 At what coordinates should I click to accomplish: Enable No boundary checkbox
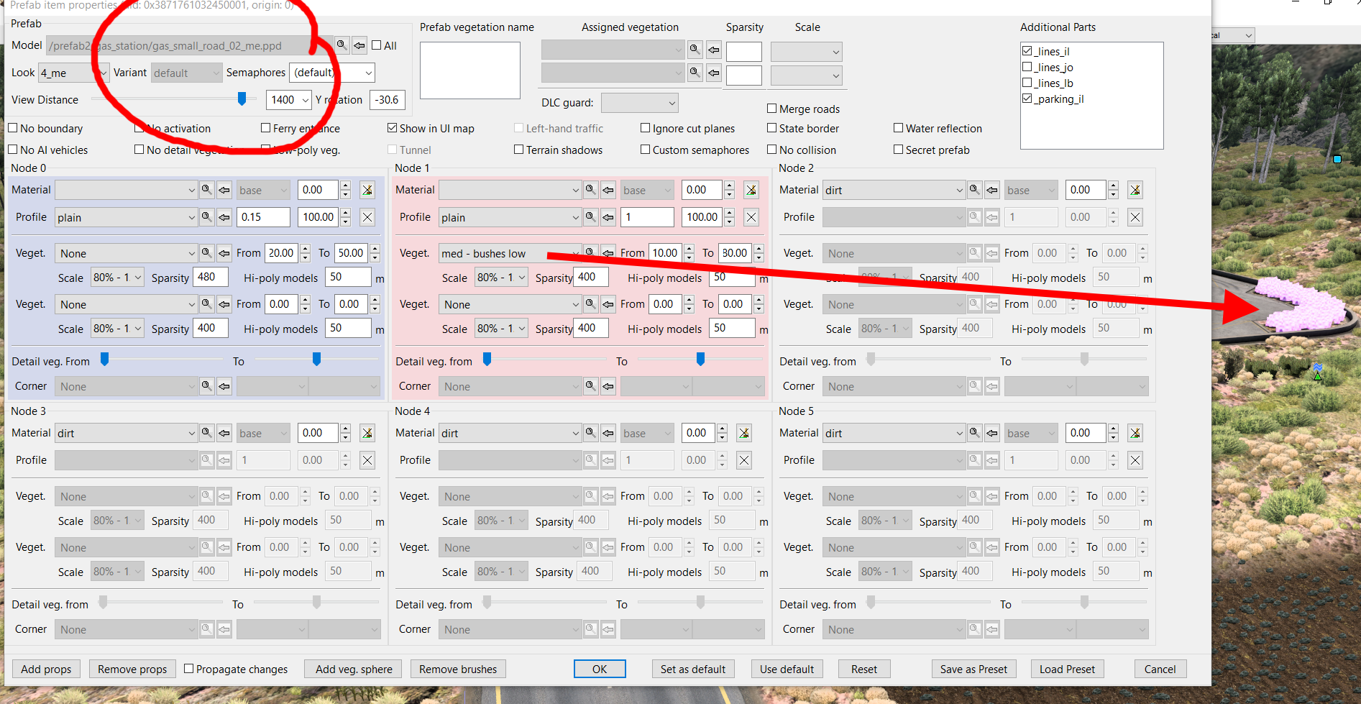[x=13, y=128]
